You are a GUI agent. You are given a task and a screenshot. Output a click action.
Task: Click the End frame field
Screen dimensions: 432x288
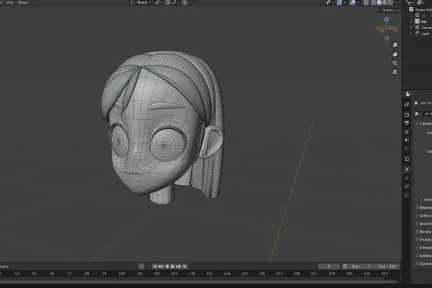pos(387,266)
